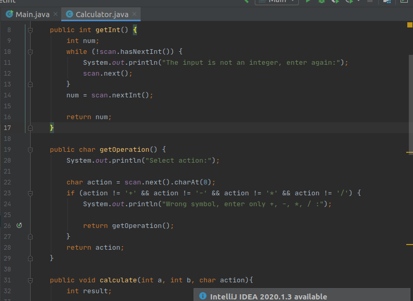
Task: Click Run with Coverage icon in toolbar
Action: [335, 1]
